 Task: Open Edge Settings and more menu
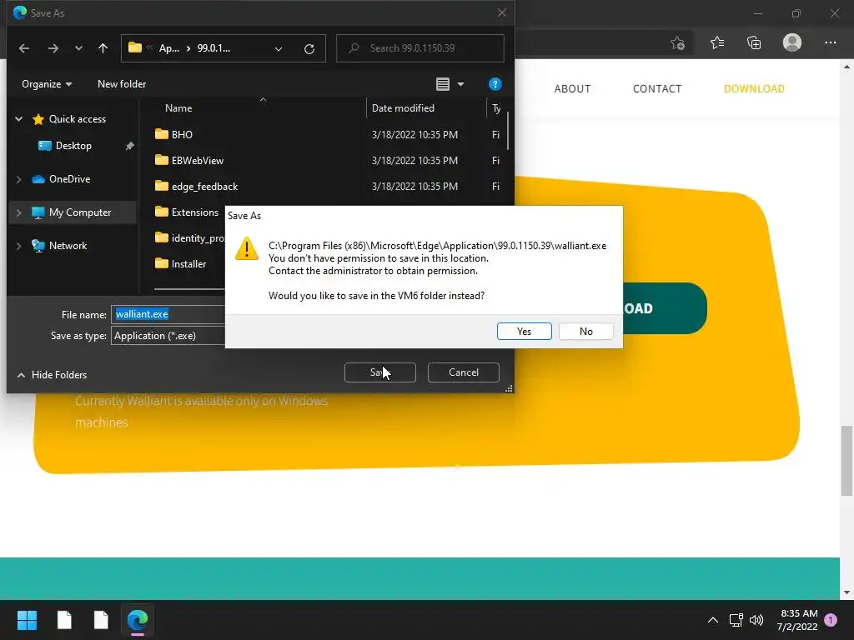(x=830, y=42)
